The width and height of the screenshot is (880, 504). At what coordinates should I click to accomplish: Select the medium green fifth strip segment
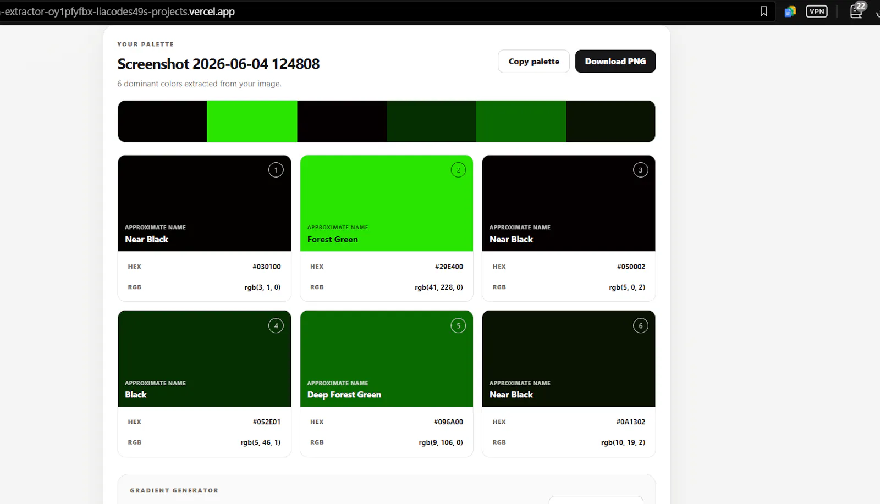click(521, 121)
